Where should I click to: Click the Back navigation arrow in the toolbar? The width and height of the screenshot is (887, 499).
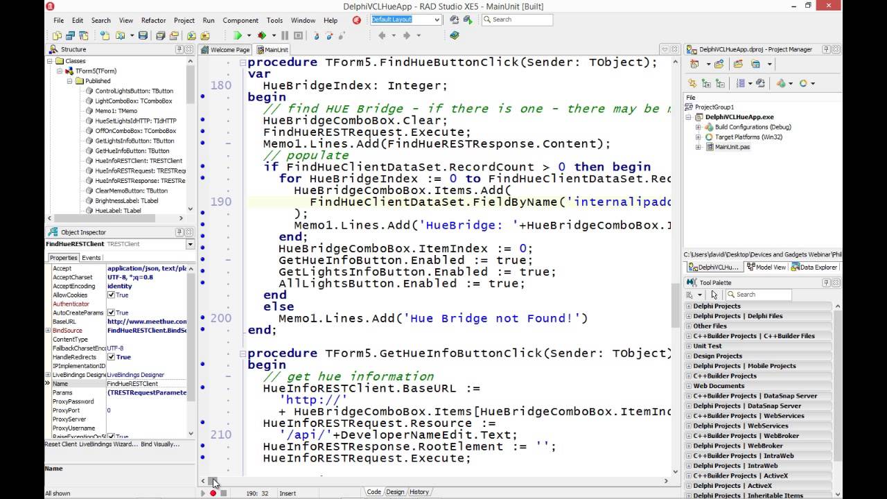coord(382,35)
